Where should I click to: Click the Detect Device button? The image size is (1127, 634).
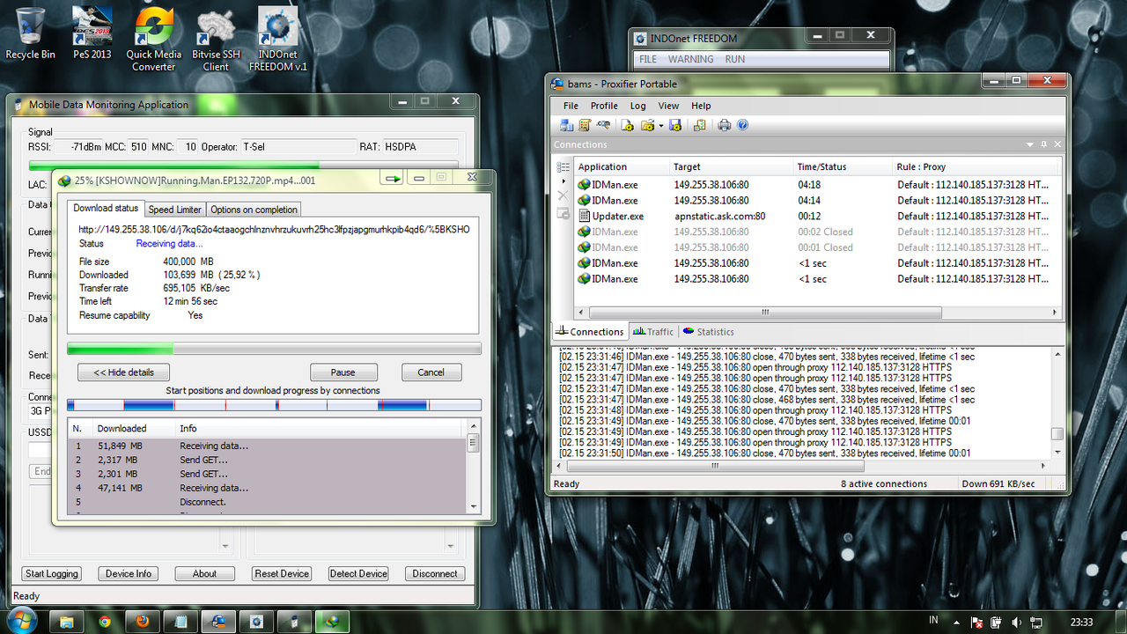coord(358,573)
